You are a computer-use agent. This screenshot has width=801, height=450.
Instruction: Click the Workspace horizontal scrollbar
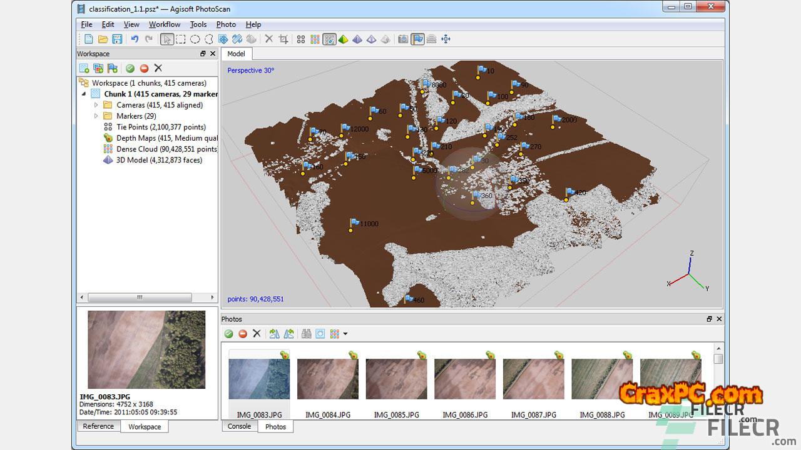point(140,297)
